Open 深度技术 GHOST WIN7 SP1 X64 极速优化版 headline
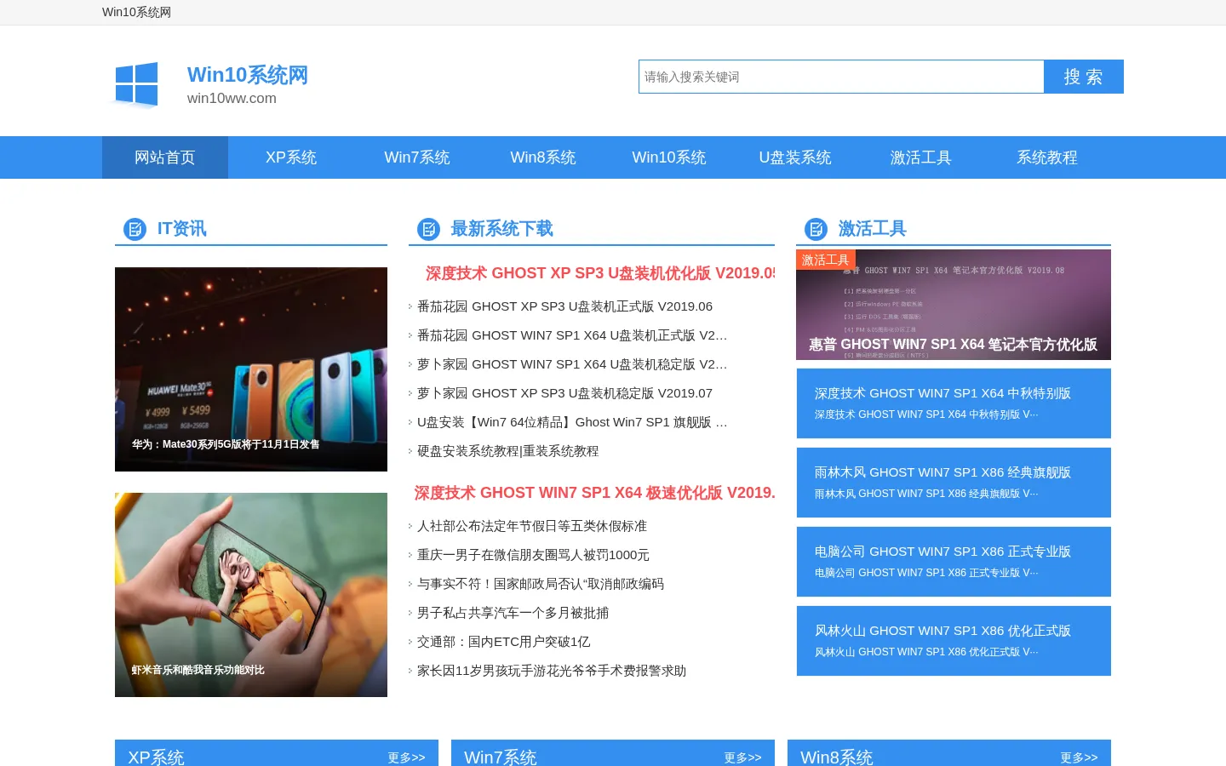Screen dimensions: 1226x766 click(594, 493)
